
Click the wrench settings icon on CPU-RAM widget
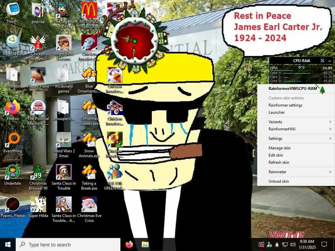[322, 60]
